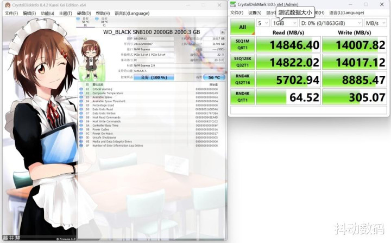This screenshot has height=243, width=391.
Task: Select the C: drive tab showing 38 °C
Action: pos(104,22)
